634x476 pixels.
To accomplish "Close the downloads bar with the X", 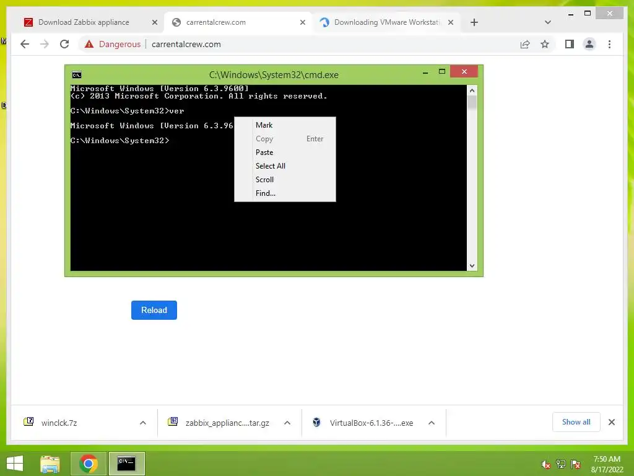I will click(x=611, y=422).
